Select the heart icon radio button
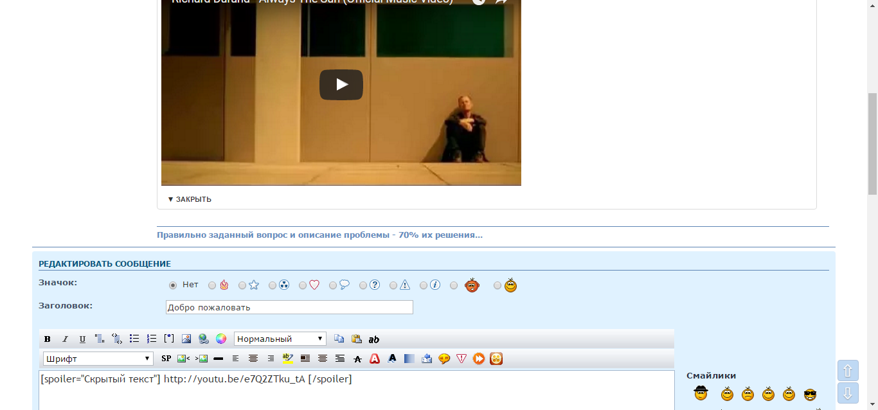Viewport: 878px width, 410px height. tap(303, 285)
